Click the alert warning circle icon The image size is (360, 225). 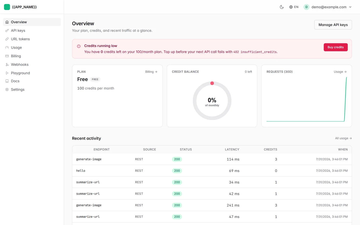pyautogui.click(x=79, y=46)
